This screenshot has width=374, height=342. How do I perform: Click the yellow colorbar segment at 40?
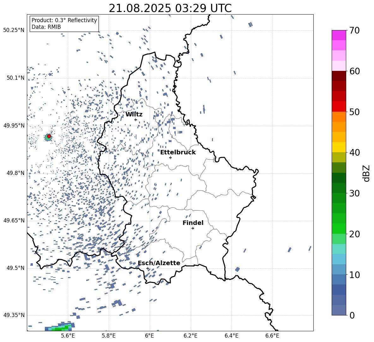click(339, 147)
